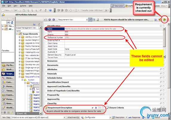Expand the All... node in left panel
This screenshot has width=171, height=120.
point(3,29)
